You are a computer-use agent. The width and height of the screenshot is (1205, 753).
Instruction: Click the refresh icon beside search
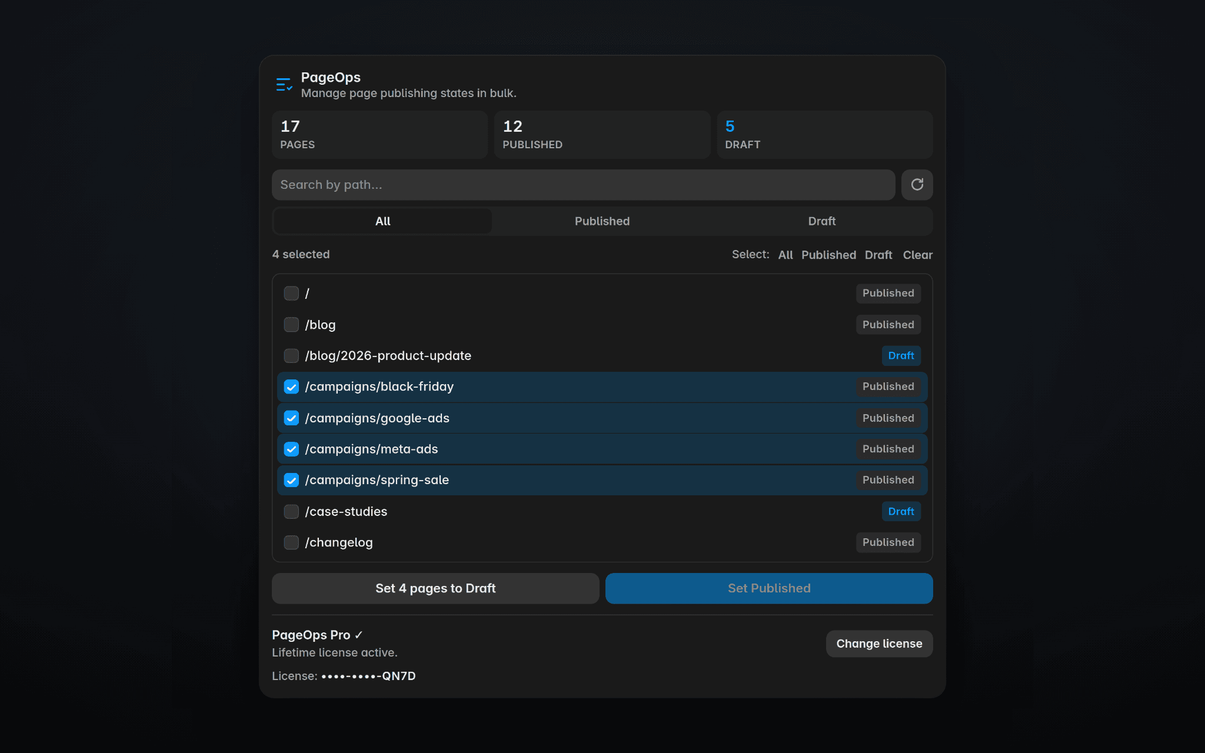[x=917, y=185]
